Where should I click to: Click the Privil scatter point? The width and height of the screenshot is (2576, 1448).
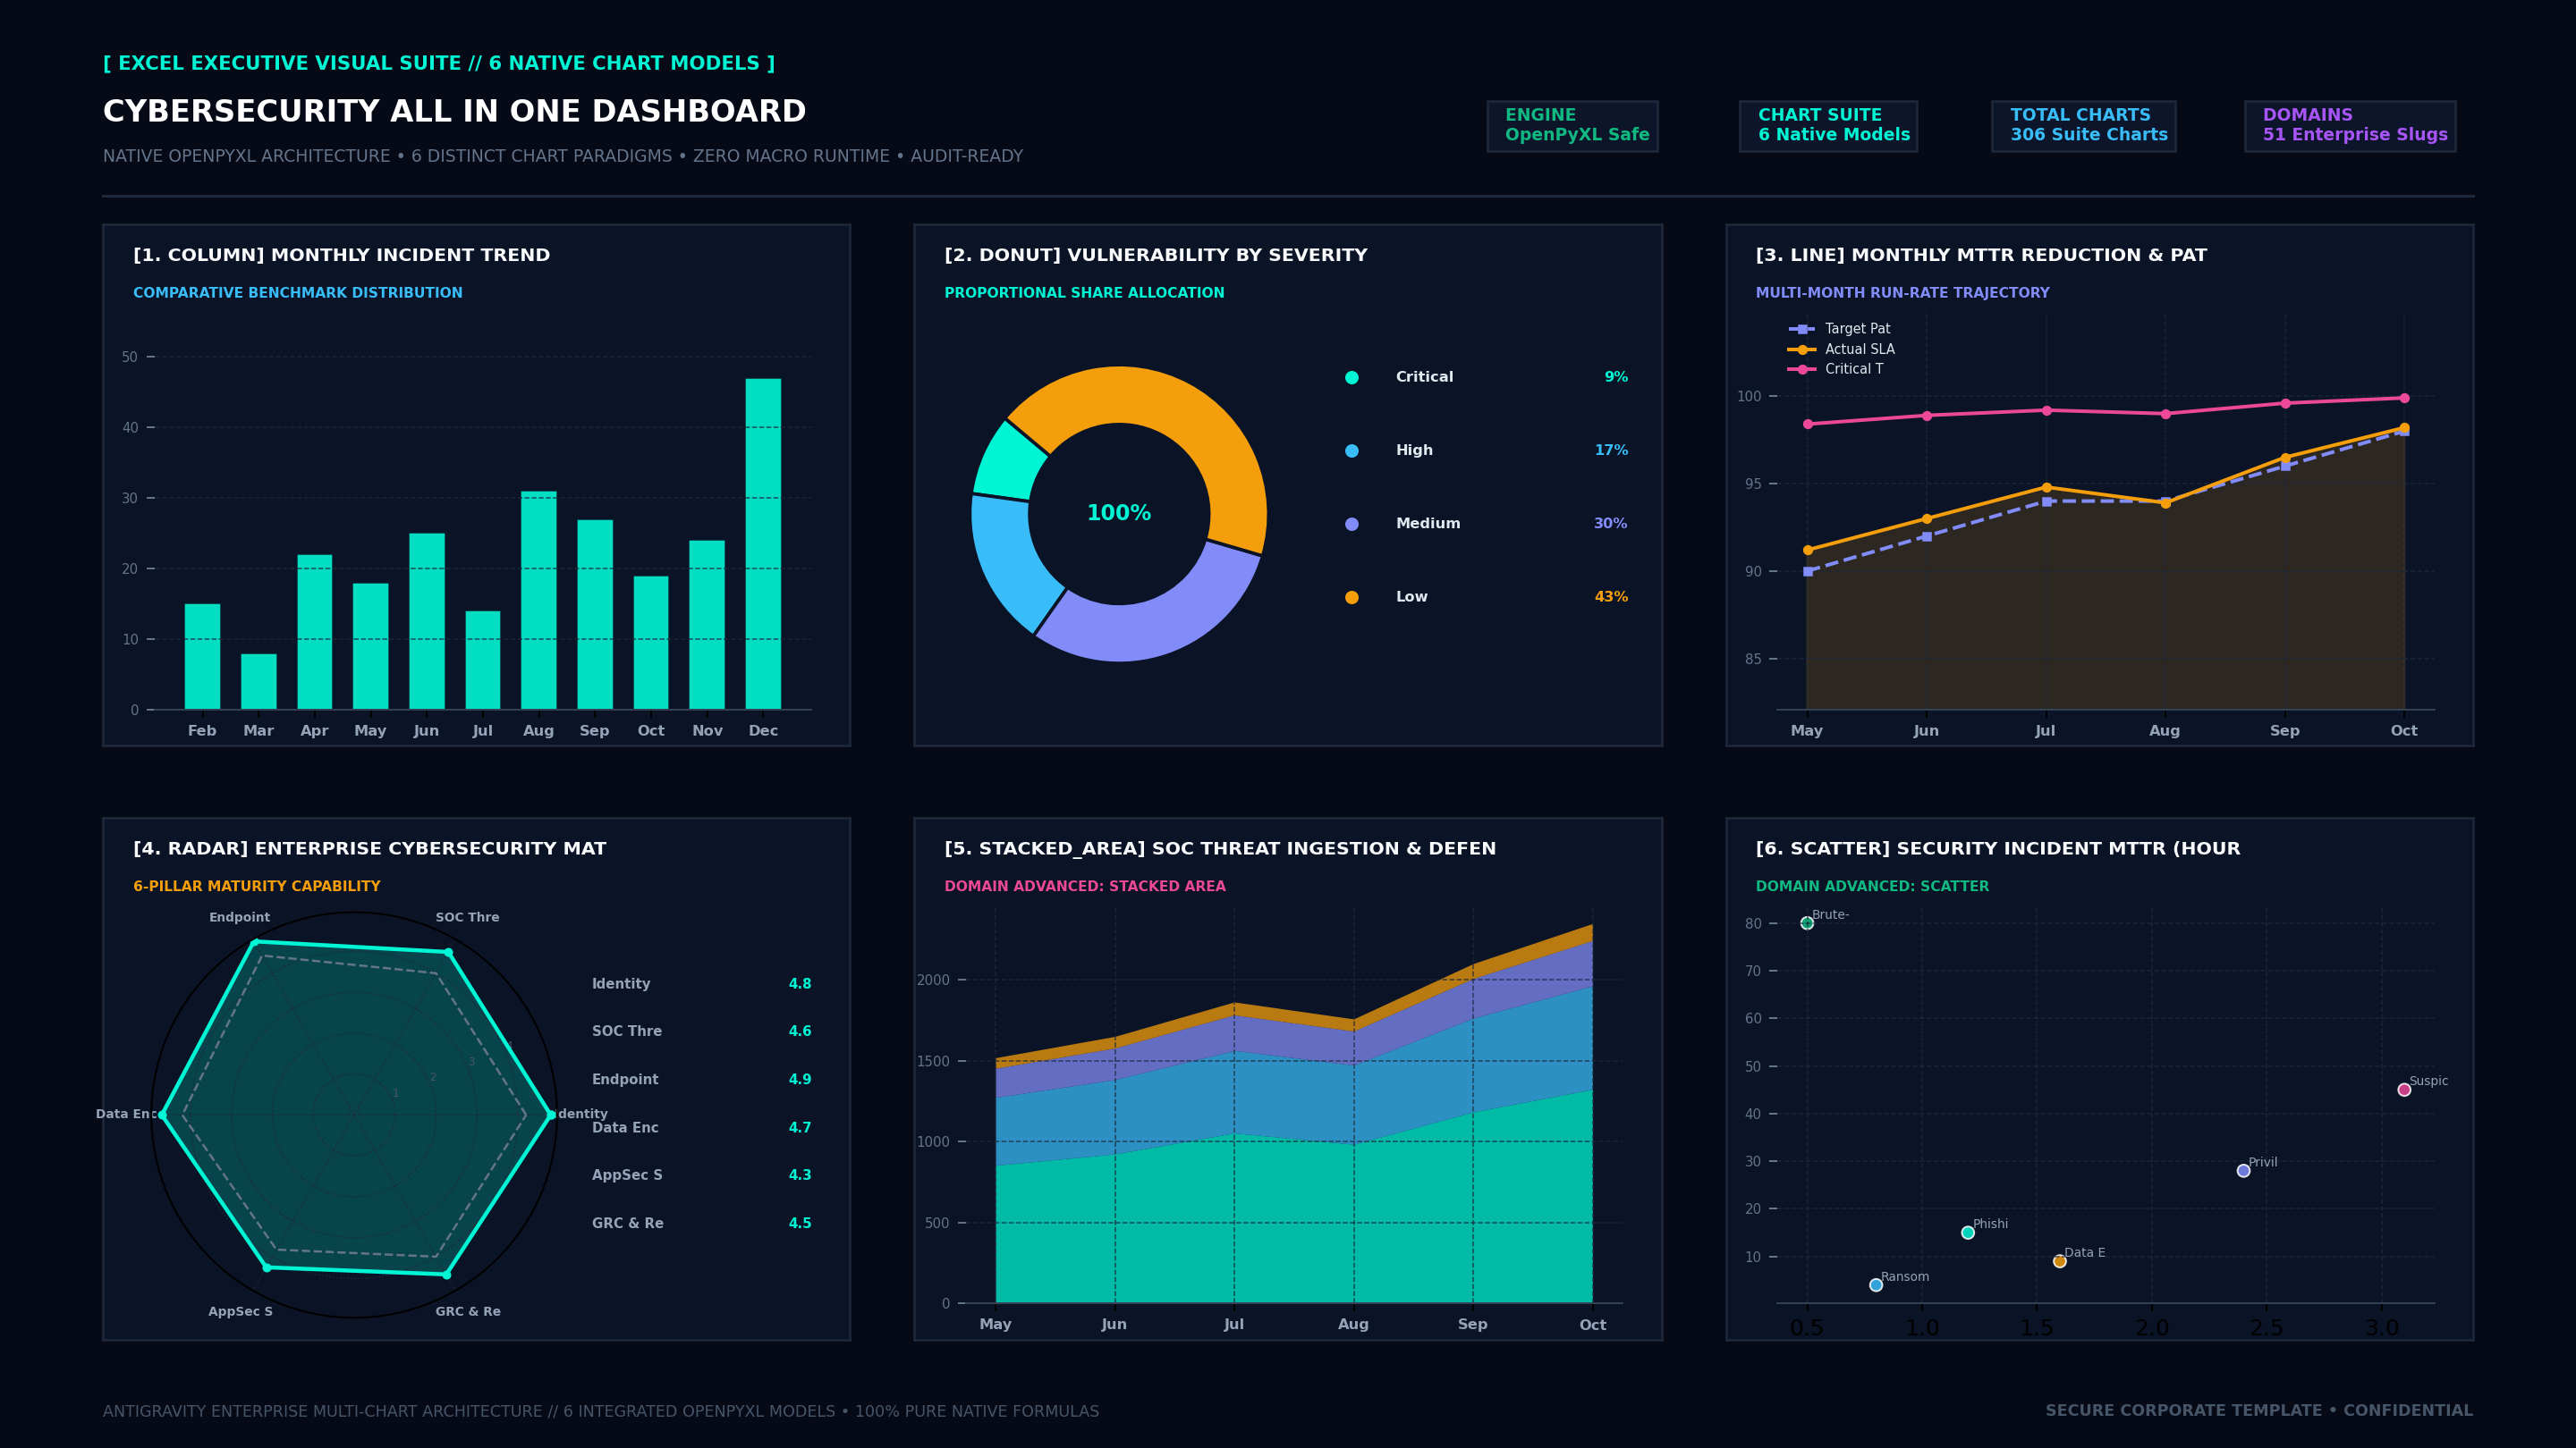(2244, 1170)
